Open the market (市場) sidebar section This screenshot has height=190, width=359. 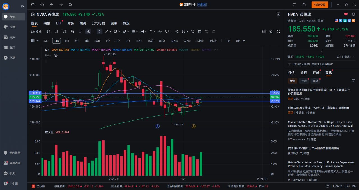click(x=13, y=27)
